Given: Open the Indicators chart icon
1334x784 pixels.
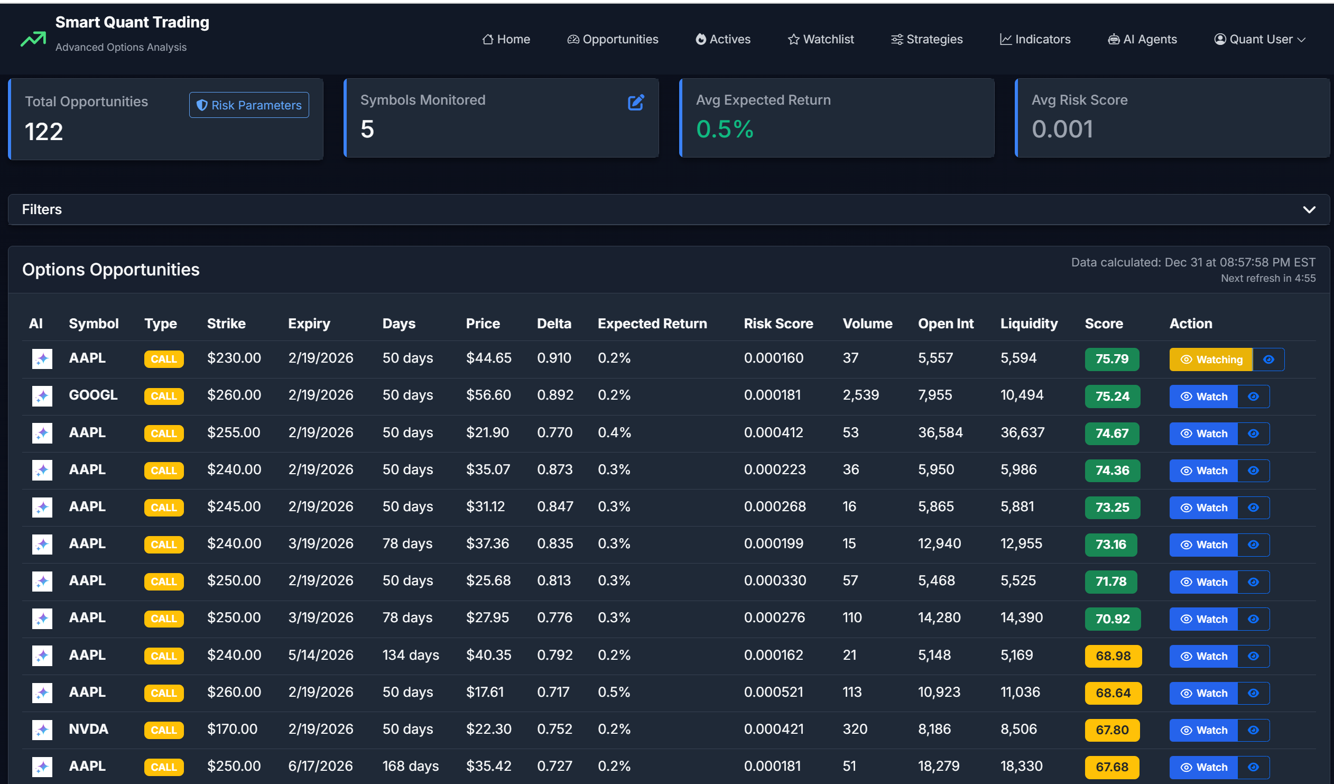Looking at the screenshot, I should [1005, 39].
